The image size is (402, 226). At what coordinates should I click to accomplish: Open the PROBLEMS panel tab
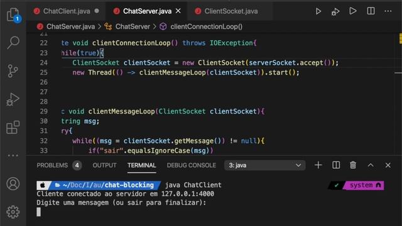tap(52, 165)
